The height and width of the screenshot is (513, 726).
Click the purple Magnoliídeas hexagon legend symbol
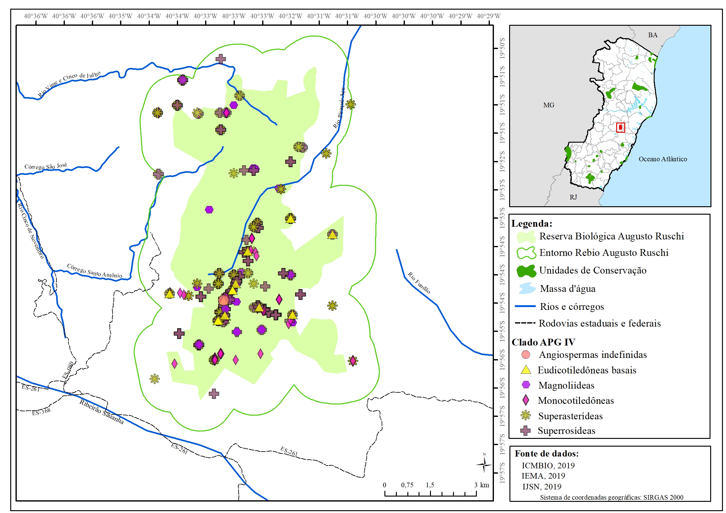pos(526,385)
